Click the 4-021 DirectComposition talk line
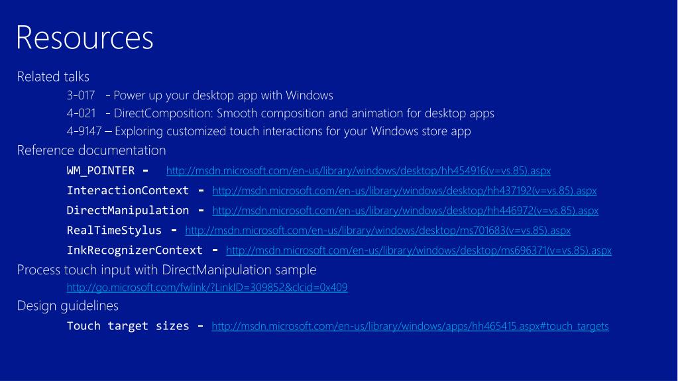This screenshot has height=381, width=678. [280, 113]
